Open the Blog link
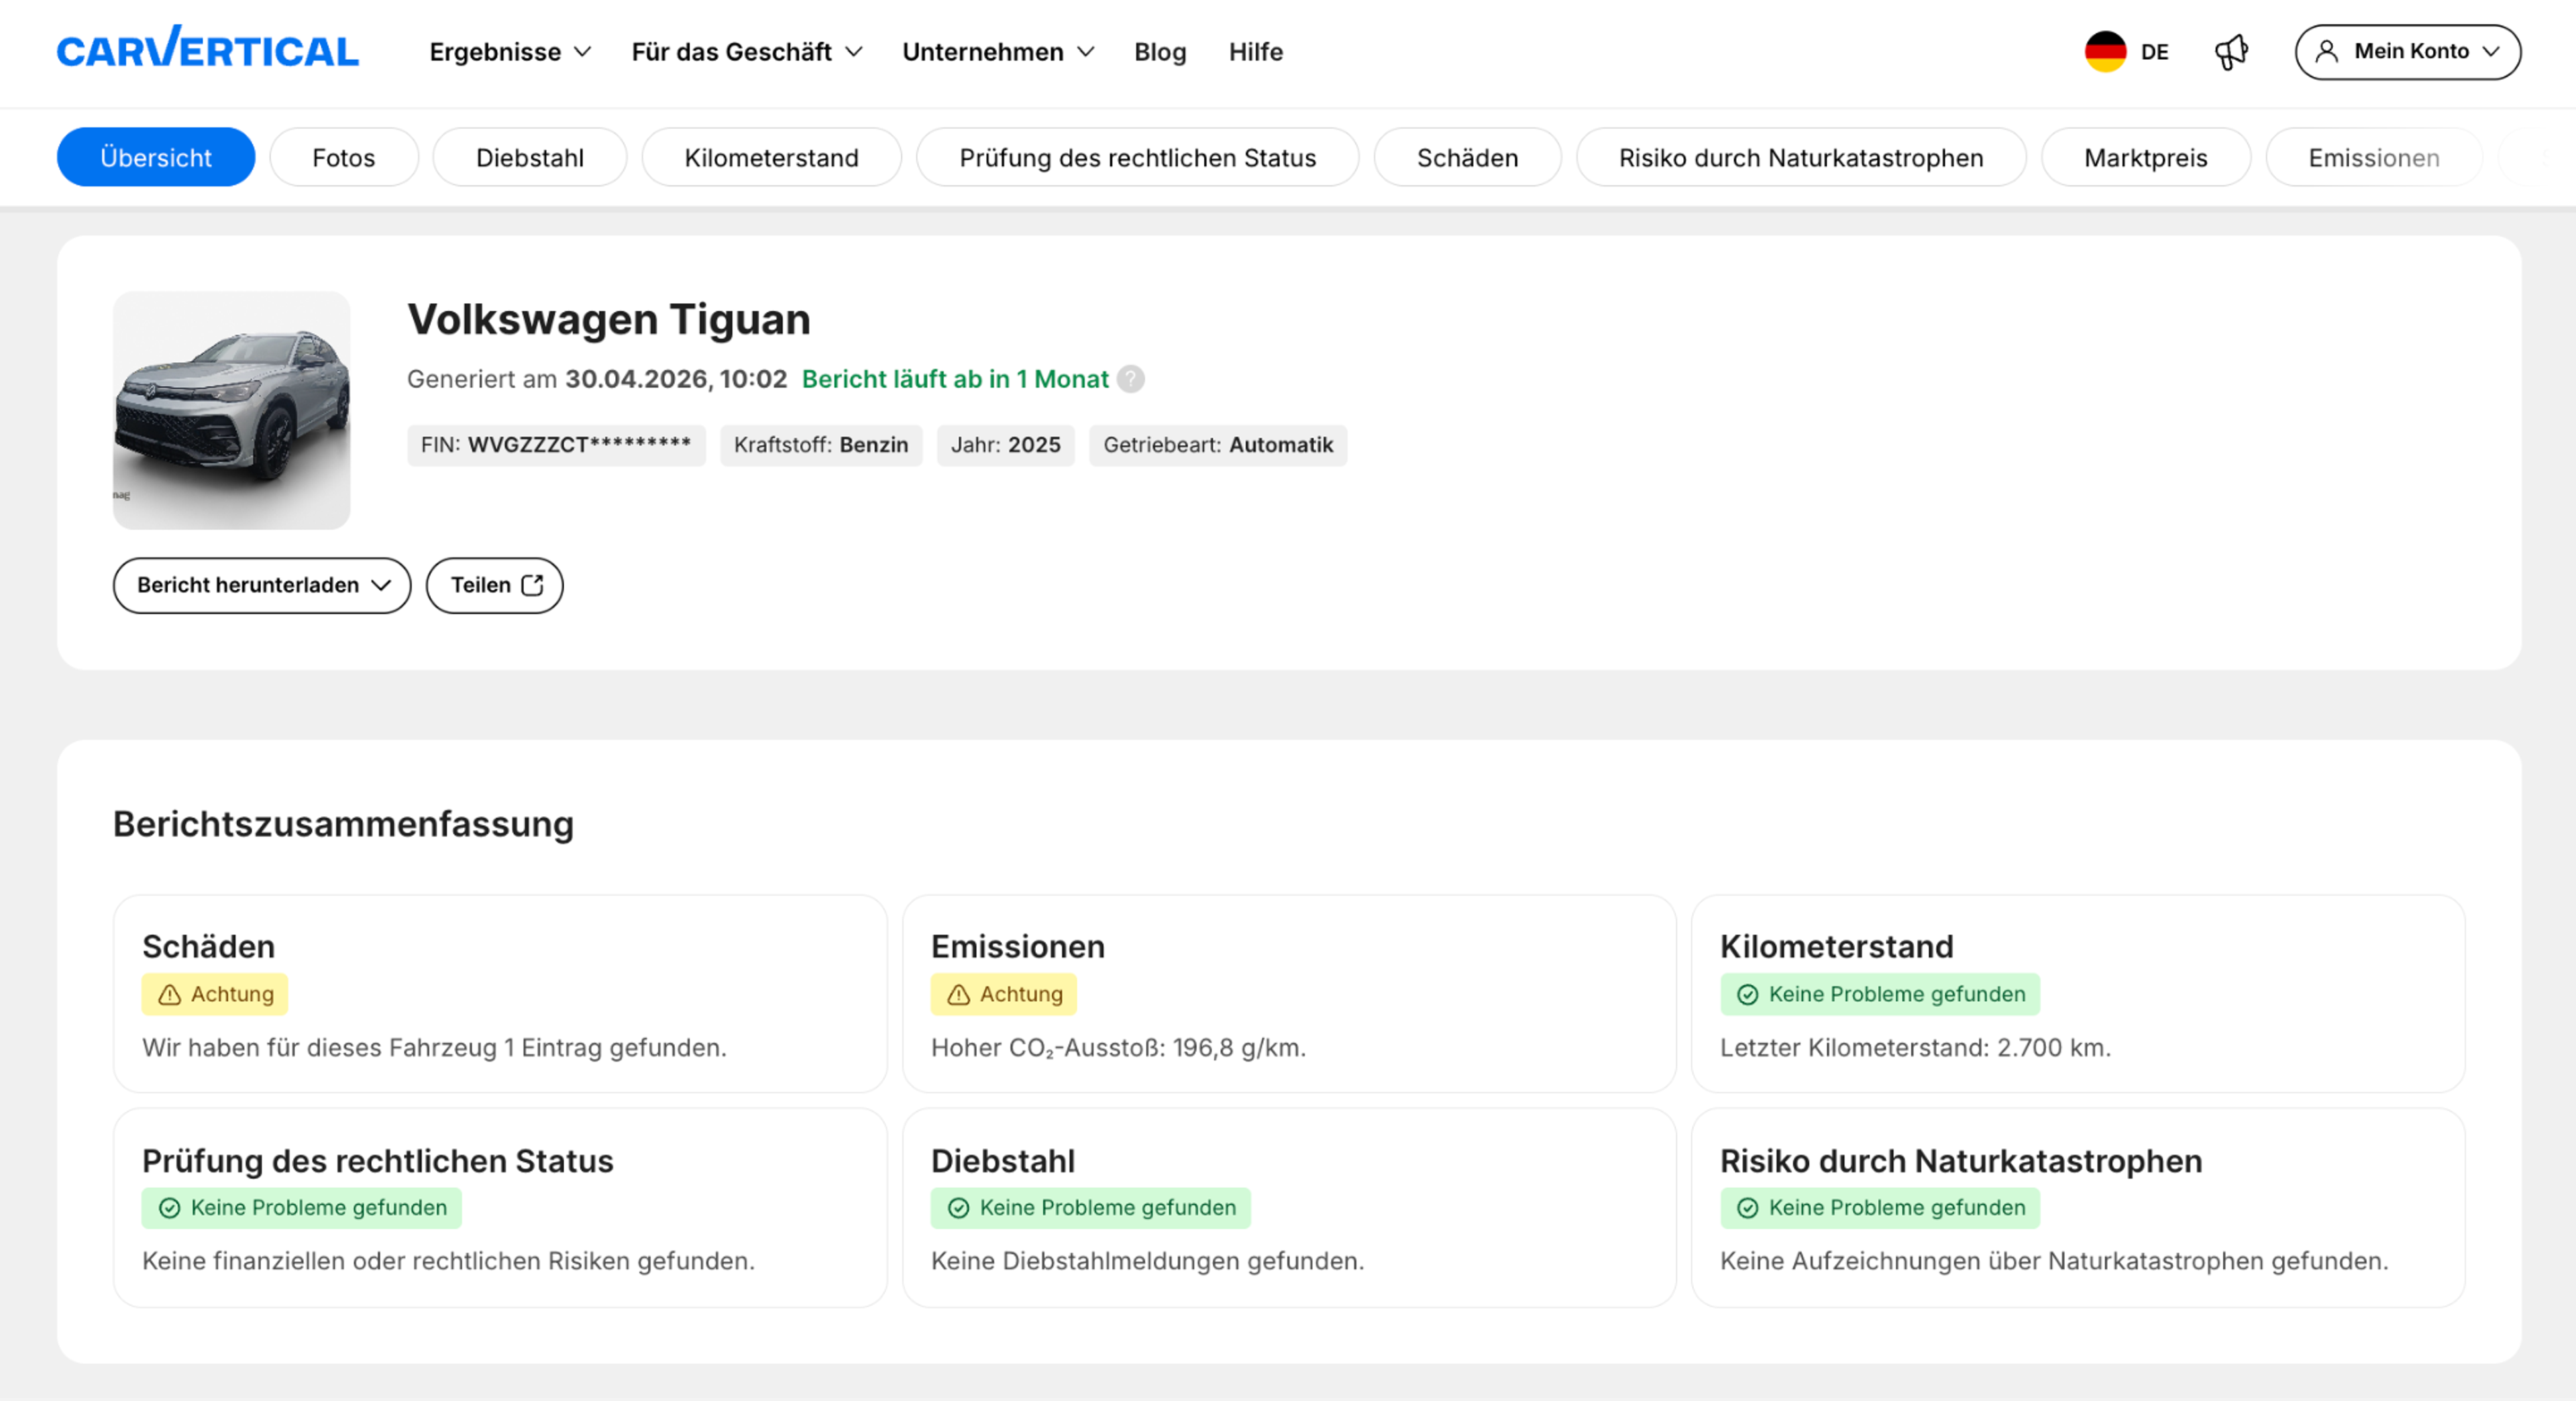 1160,52
